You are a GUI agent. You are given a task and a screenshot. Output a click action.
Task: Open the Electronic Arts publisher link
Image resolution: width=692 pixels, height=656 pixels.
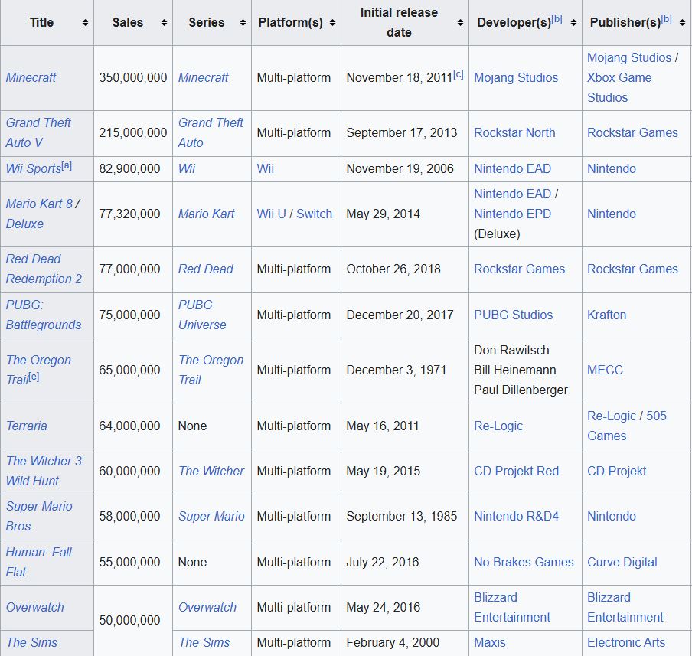pyautogui.click(x=626, y=643)
